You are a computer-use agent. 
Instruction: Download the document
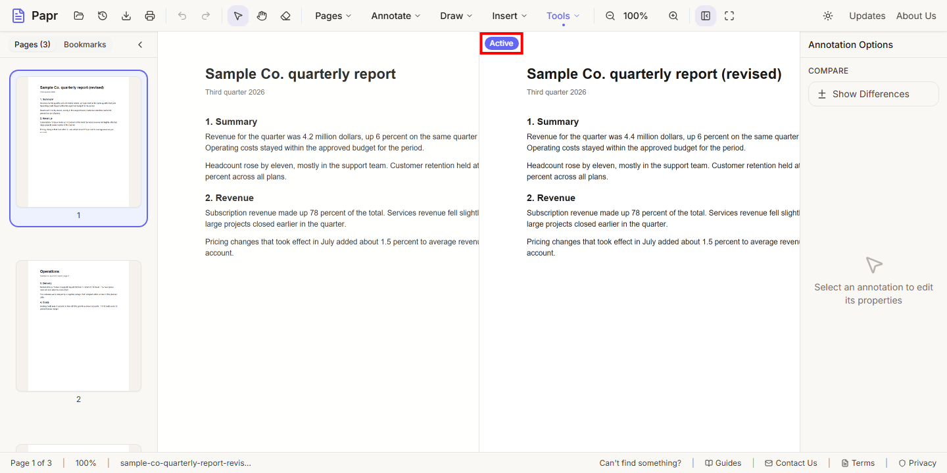click(x=126, y=16)
